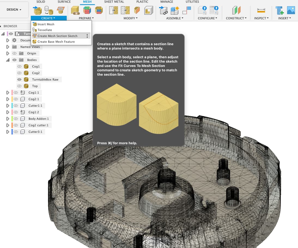Collapse the Bodies folder
298x248 pixels.
[8, 60]
